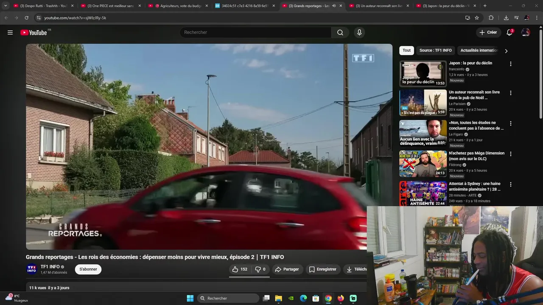This screenshot has width=543, height=305.
Task: Open the TF1 INFO channel avatar
Action: click(32, 269)
